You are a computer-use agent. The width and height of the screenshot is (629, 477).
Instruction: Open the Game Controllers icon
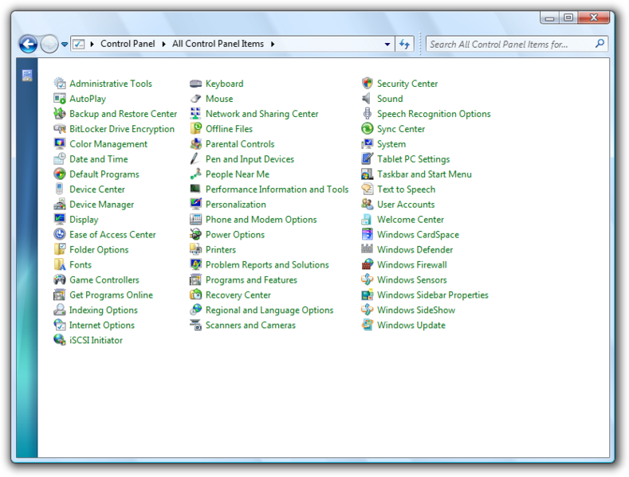60,280
